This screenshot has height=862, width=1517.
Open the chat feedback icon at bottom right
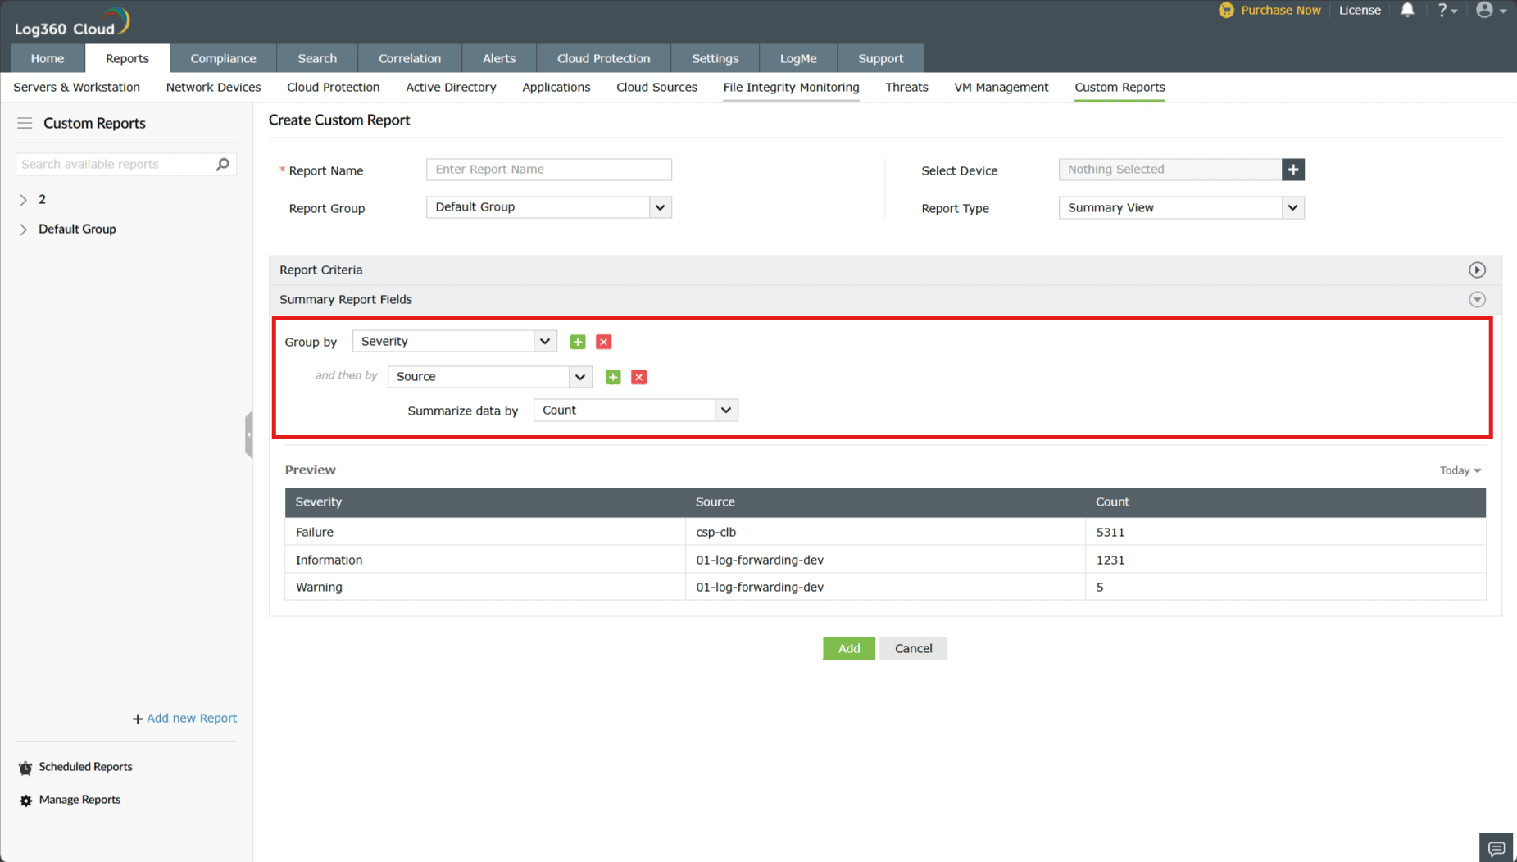click(1496, 847)
